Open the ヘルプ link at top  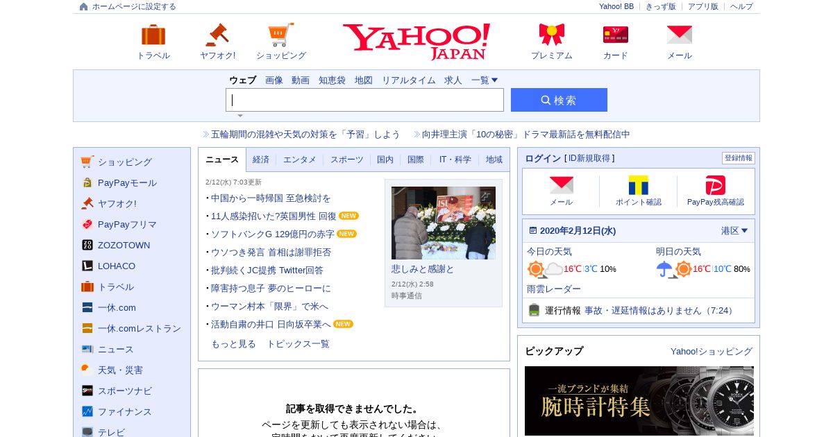pyautogui.click(x=741, y=6)
